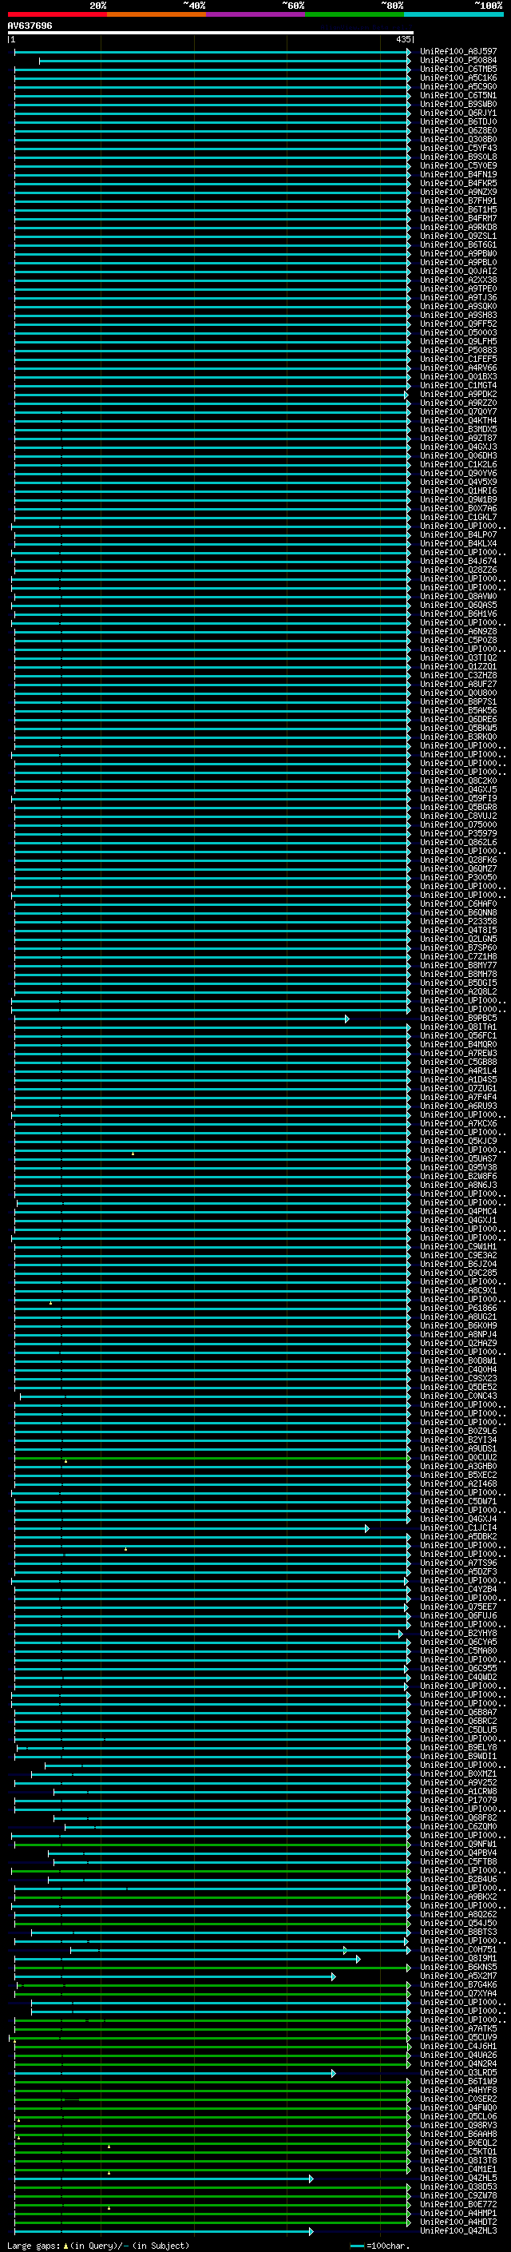
Task: Open last hit UniRef100_Q4ZHL3
Action: (458, 2231)
